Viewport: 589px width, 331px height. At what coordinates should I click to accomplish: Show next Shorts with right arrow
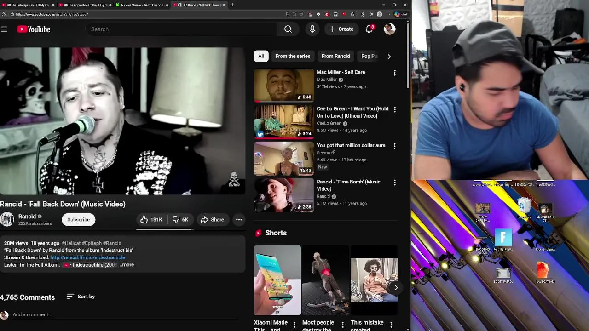click(x=396, y=288)
